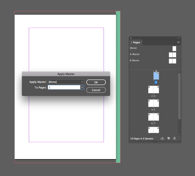This screenshot has height=176, width=195.
Task: Select the spread 6-7 thumbnail
Action: pos(153,117)
